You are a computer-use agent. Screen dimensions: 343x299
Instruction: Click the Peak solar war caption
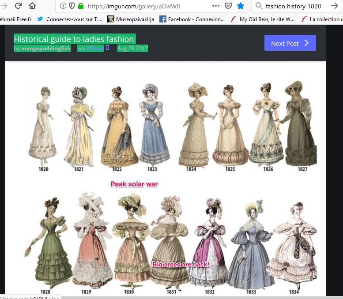pyautogui.click(x=134, y=184)
